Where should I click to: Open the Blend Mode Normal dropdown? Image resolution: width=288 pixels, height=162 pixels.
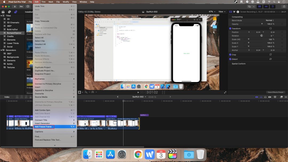click(270, 21)
